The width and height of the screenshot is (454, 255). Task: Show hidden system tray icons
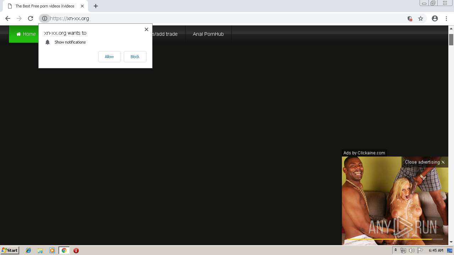click(x=395, y=250)
